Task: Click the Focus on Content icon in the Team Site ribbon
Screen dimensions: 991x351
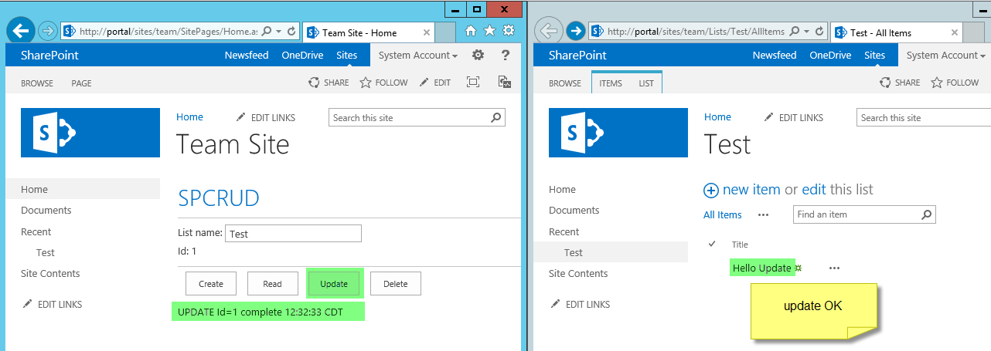Action: (473, 82)
